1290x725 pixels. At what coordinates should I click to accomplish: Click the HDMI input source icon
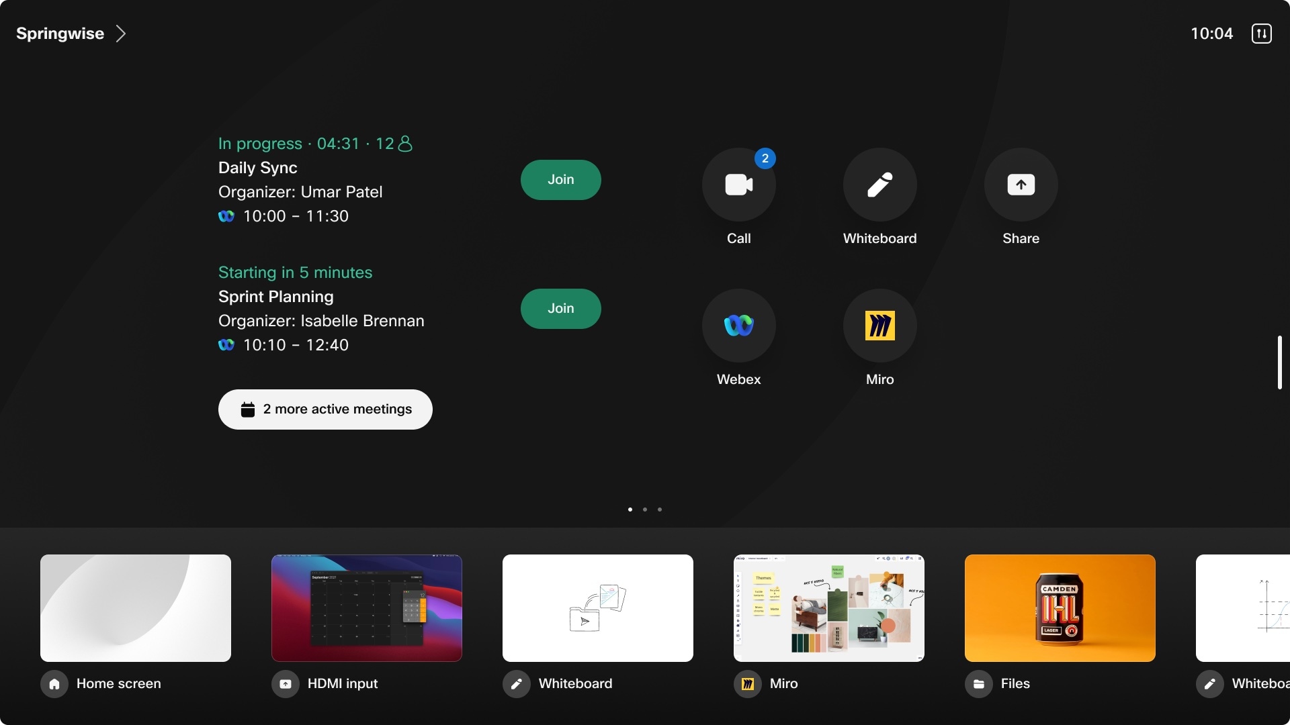click(x=286, y=684)
